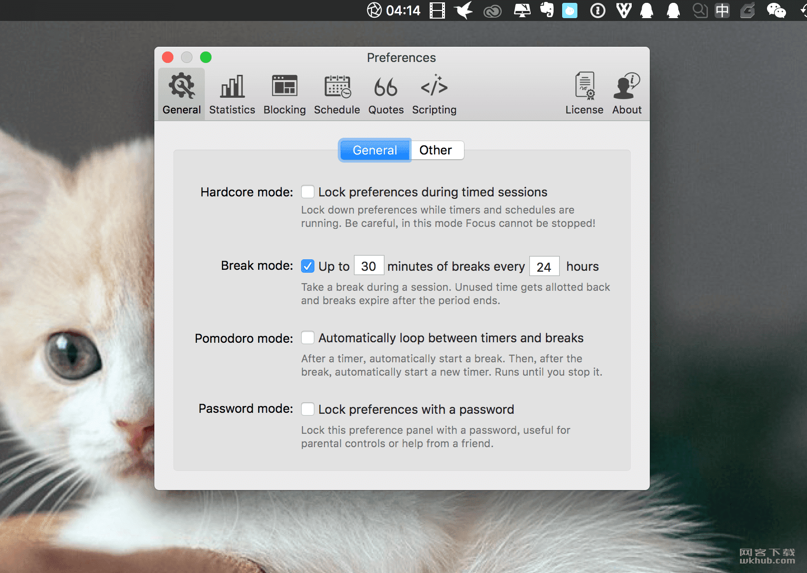Screen dimensions: 807x573
Task: Open WeChat icon in menu bar
Action: pos(776,10)
